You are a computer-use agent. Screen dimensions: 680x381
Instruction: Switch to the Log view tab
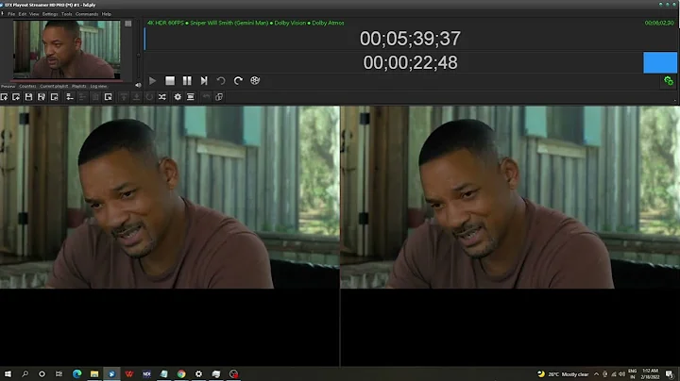click(x=98, y=86)
